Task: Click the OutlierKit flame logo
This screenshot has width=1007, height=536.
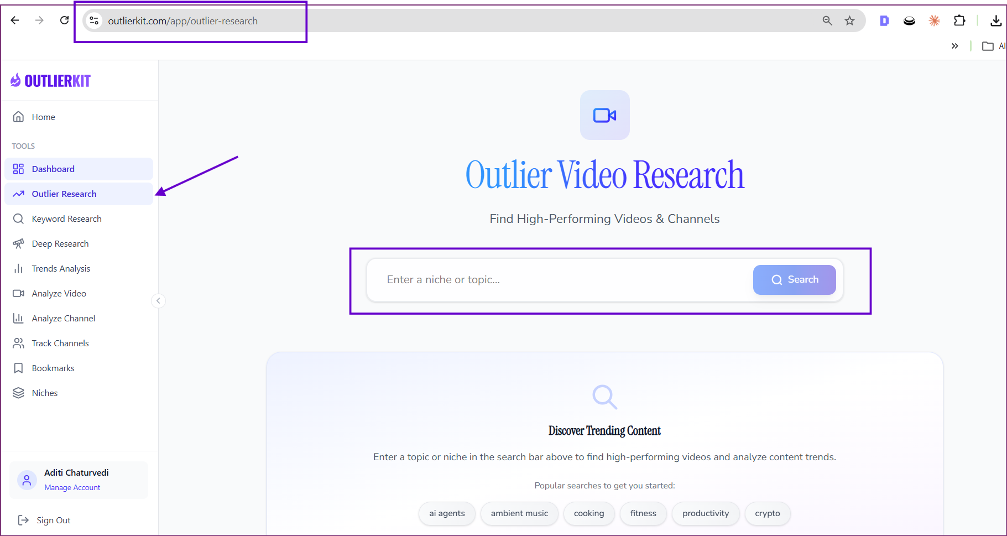Action: click(x=15, y=80)
